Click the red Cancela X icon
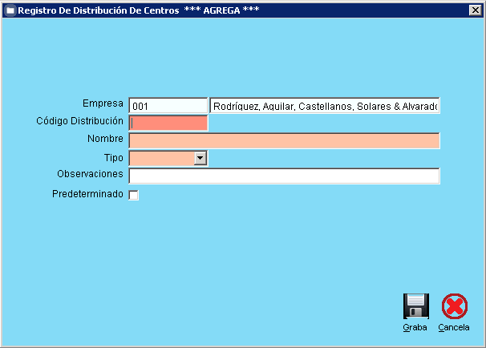Viewport: 486px width, 348px height. (x=454, y=307)
